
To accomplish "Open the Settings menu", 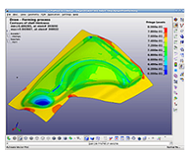I will pyautogui.click(x=66, y=15).
